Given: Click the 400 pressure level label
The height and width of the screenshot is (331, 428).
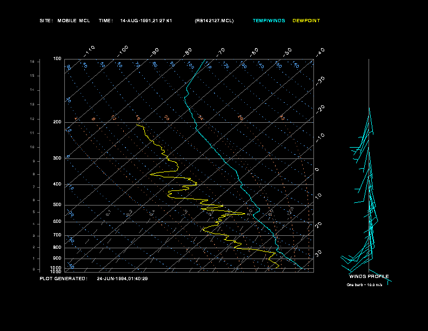Looking at the screenshot, I should [x=57, y=184].
